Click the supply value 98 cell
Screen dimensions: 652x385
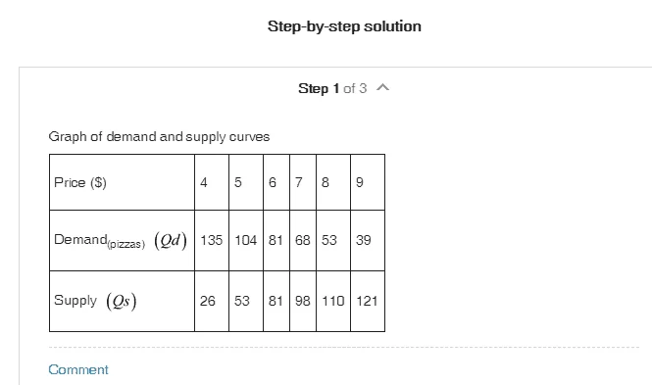click(x=303, y=301)
